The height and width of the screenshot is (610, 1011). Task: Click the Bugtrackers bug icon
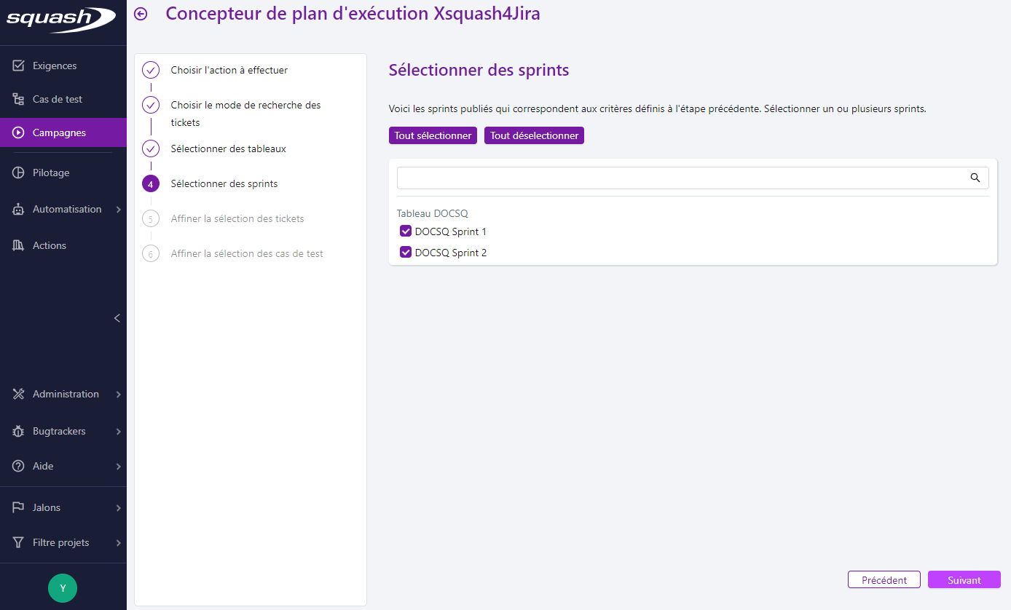click(17, 431)
